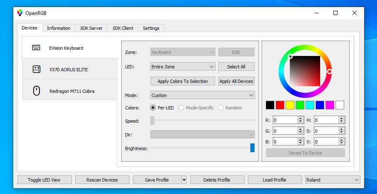
Task: Click the B value spinner arrows
Action: click(x=301, y=142)
